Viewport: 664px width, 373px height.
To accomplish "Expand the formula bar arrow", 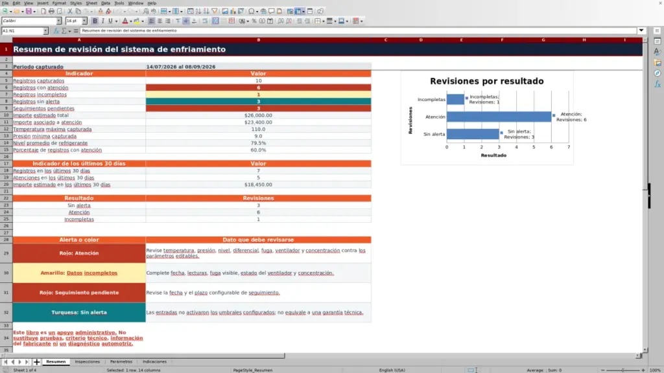I will coord(641,30).
